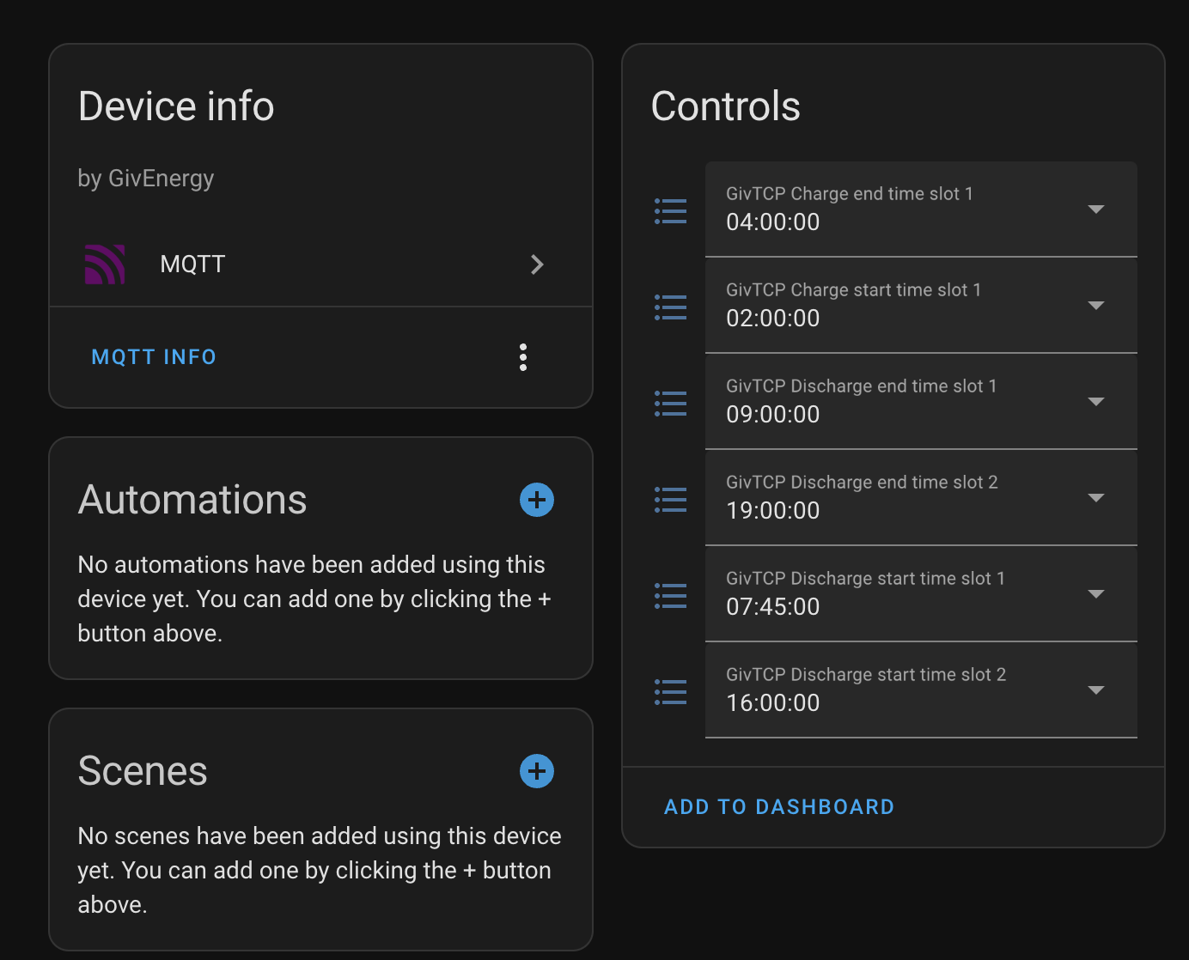Click list icon beside Discharge start time slot 1
This screenshot has height=960, width=1189.
(x=670, y=595)
